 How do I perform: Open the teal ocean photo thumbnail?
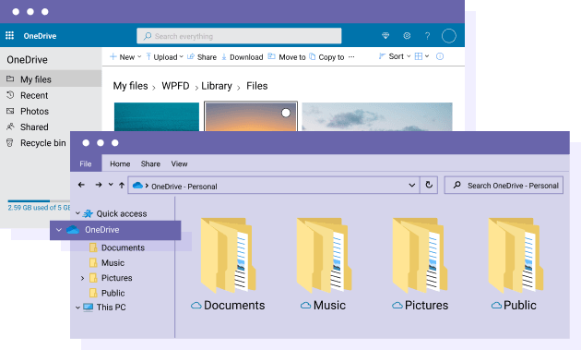[157, 117]
